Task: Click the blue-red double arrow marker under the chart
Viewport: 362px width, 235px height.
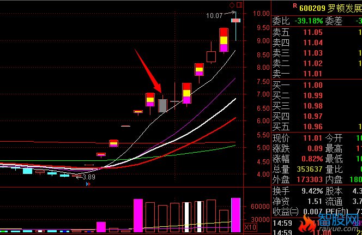Action: point(88,184)
